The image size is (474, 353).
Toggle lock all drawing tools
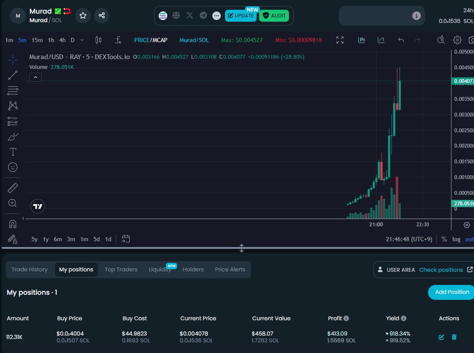(13, 239)
